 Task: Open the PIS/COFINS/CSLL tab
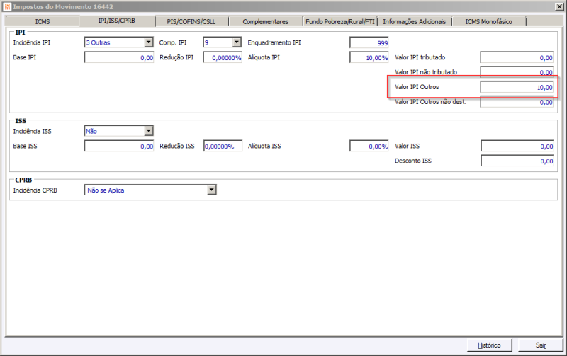(x=191, y=22)
